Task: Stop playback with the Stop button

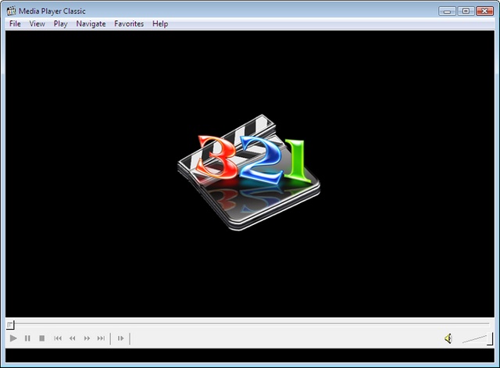Action: pyautogui.click(x=41, y=338)
